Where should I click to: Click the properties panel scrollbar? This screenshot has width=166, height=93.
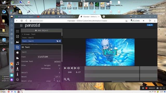pyautogui.click(x=62, y=53)
